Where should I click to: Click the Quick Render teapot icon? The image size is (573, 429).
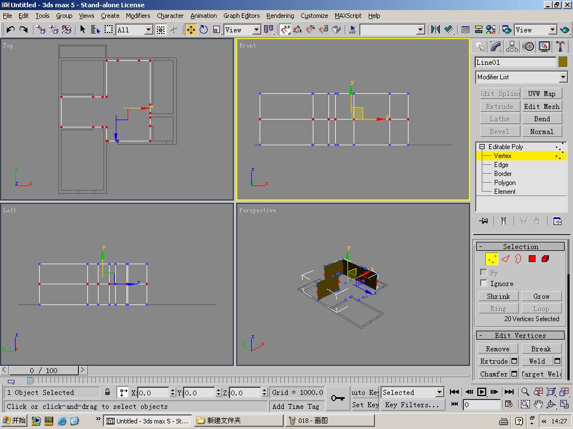point(565,30)
